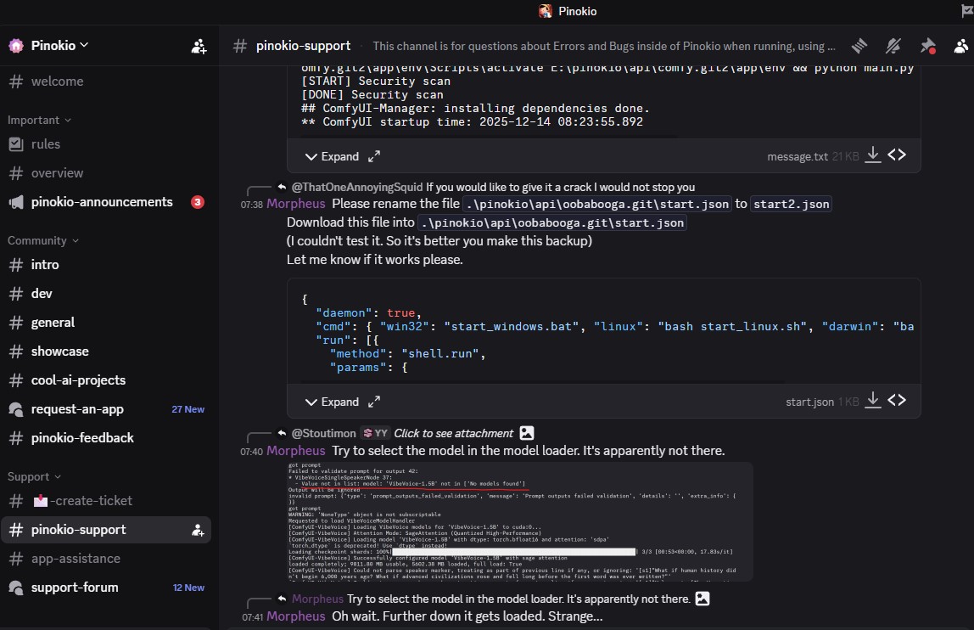974x630 pixels.
Task: Collapse the Important channel category
Action: pyautogui.click(x=40, y=121)
